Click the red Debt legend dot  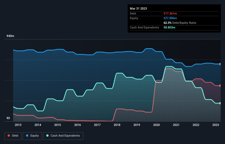tap(9, 136)
